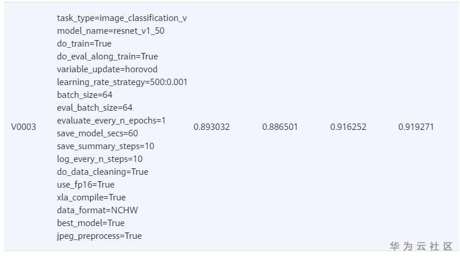Click the 0.893032 metric value
Screen dimensions: 460x261
[212, 127]
